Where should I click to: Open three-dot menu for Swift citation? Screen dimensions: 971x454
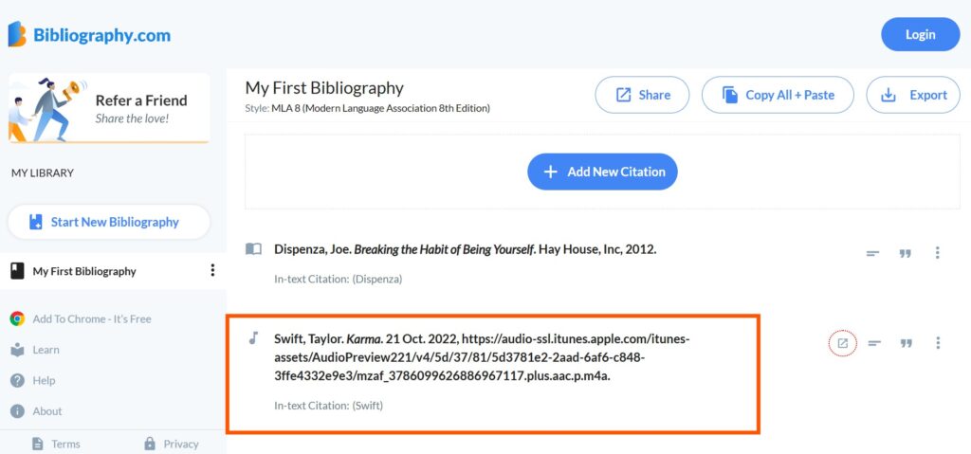pyautogui.click(x=938, y=343)
